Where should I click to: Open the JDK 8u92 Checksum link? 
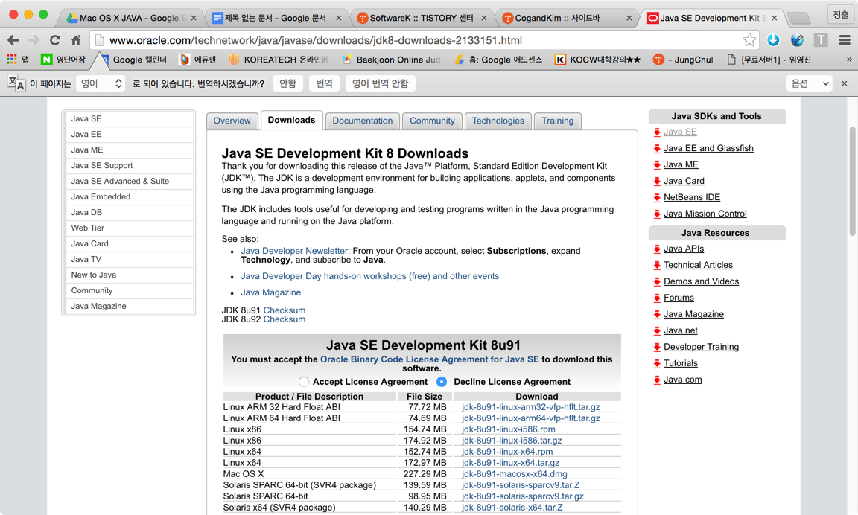[x=284, y=319]
